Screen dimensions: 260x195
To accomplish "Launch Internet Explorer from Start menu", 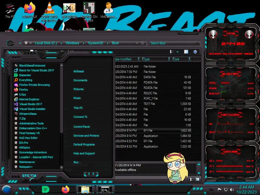I will tap(27, 99).
